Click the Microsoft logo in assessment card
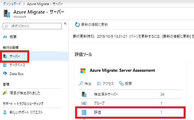Viewport: 194px width, 120px height. click(x=83, y=71)
